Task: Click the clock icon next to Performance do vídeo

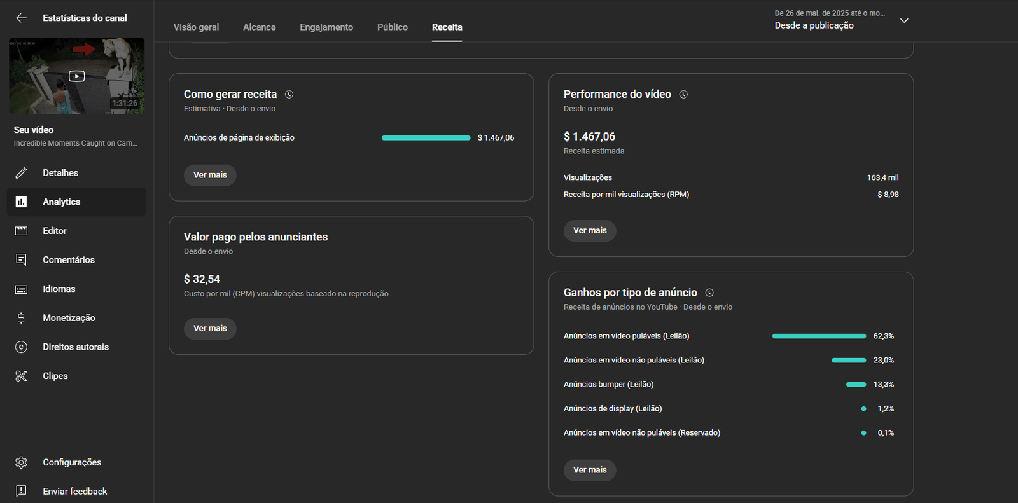Action: [x=683, y=95]
